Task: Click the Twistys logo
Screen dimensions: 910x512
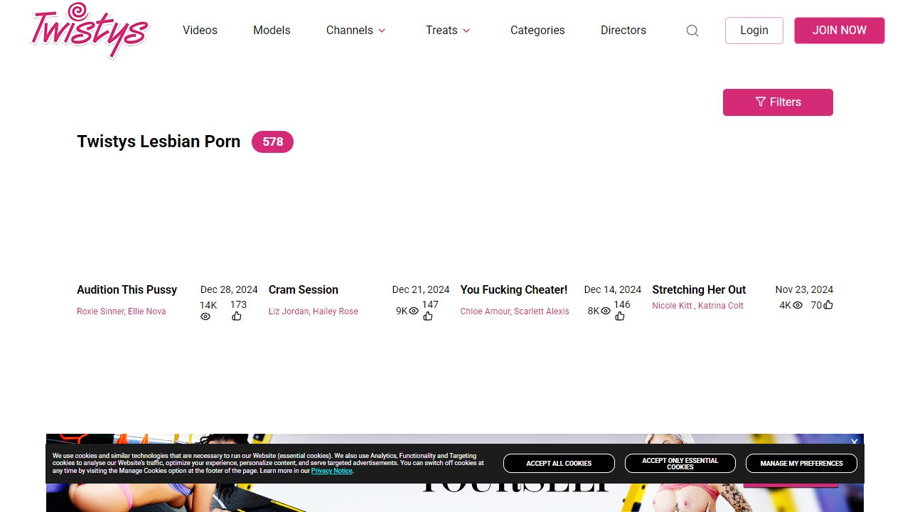Action: tap(90, 30)
